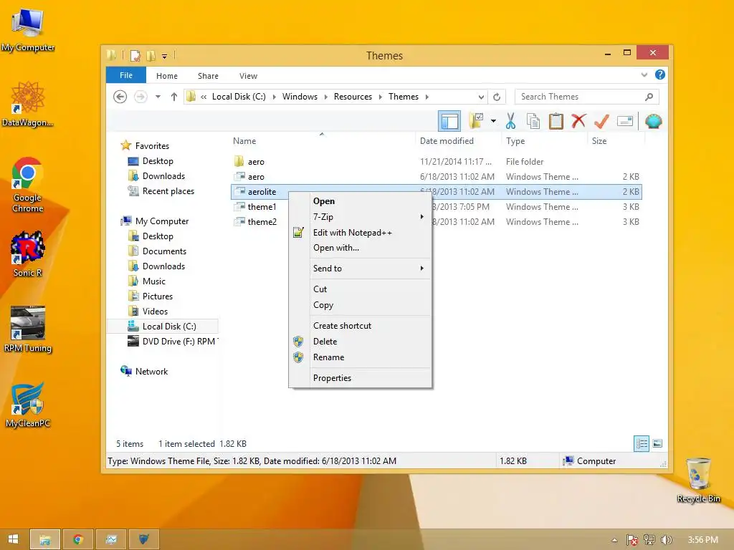
Task: Click Windows breadcrumb in address bar
Action: click(300, 97)
